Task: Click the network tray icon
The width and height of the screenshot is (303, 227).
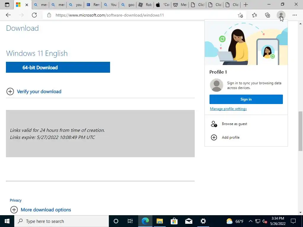Action: [258, 221]
